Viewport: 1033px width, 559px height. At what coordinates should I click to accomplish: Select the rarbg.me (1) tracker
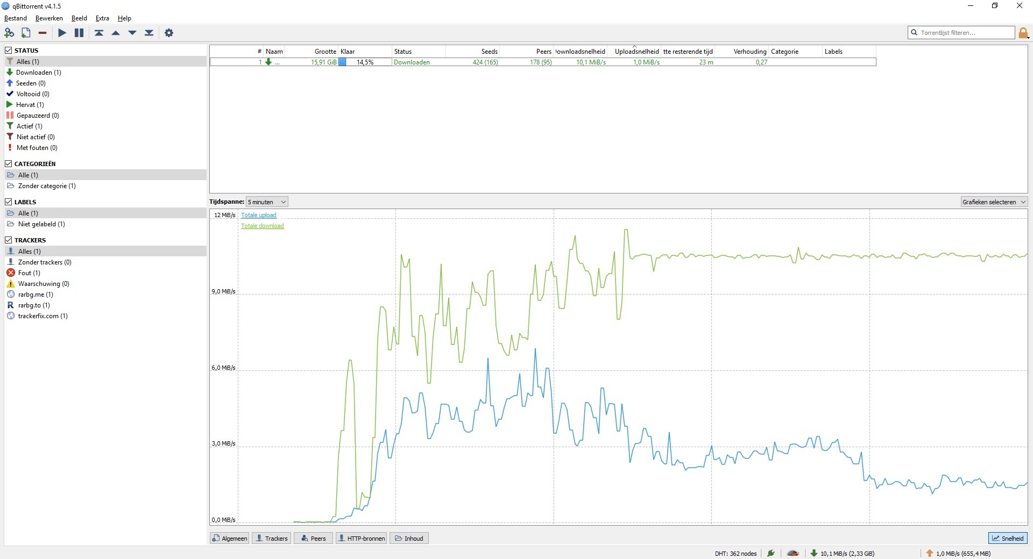tap(105, 294)
